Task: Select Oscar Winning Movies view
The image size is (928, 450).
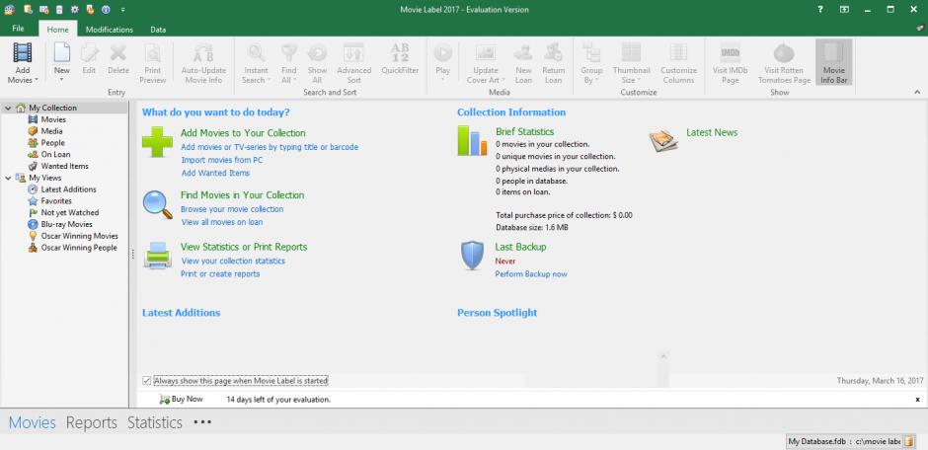Action: tap(79, 236)
